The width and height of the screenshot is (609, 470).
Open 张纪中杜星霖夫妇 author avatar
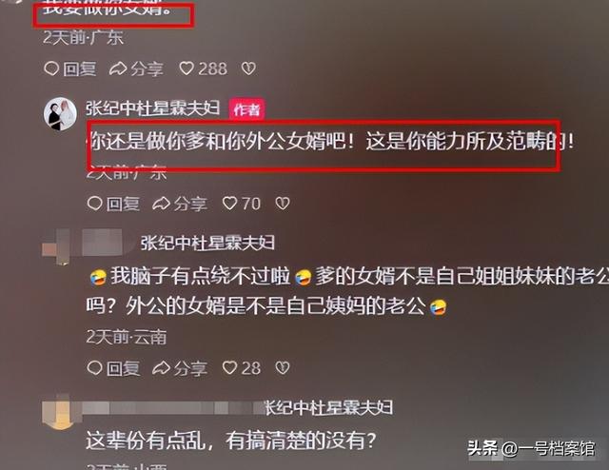[60, 113]
